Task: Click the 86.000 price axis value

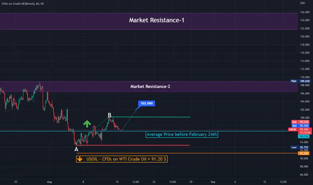Action: pos(304,175)
